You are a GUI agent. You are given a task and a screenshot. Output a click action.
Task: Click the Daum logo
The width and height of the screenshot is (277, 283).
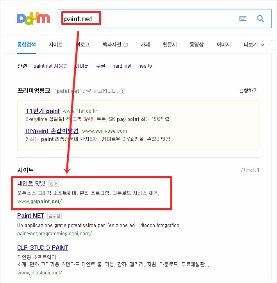pos(34,18)
